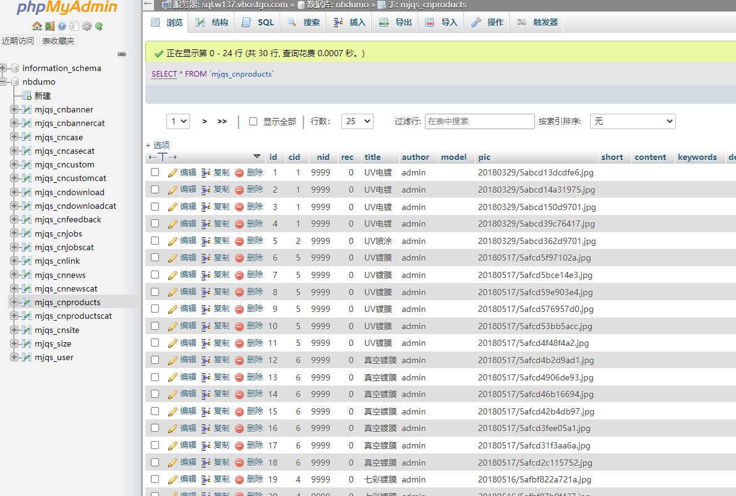This screenshot has height=496, width=736.
Task: Click the chain link icon in the navigation panel
Action: (x=122, y=54)
